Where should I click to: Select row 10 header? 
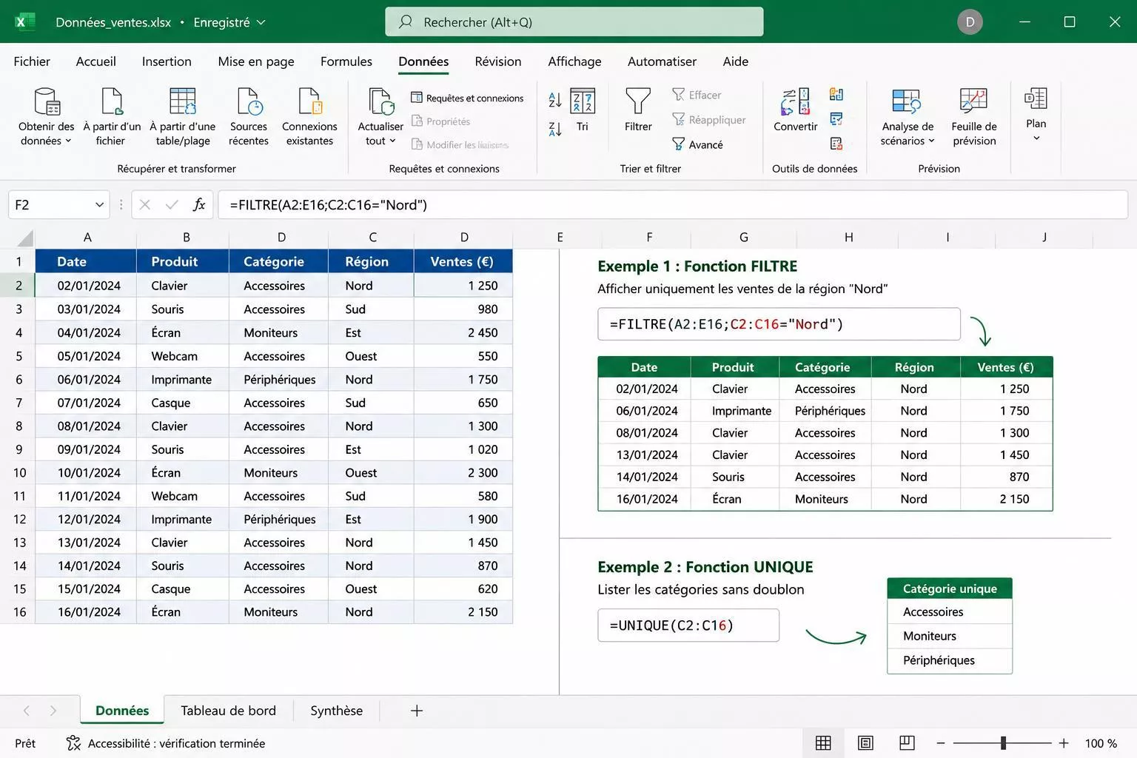pyautogui.click(x=18, y=473)
